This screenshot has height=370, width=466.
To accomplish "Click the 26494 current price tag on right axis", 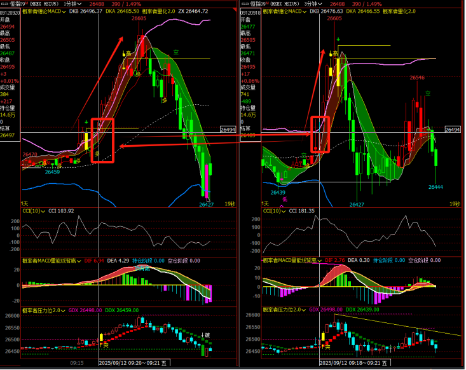I will pyautogui.click(x=452, y=130).
